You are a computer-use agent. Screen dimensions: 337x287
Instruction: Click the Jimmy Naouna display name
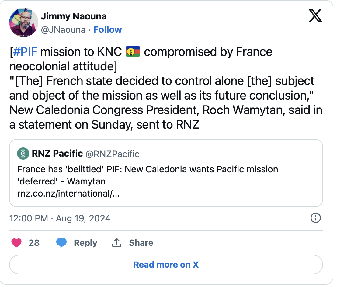73,16
